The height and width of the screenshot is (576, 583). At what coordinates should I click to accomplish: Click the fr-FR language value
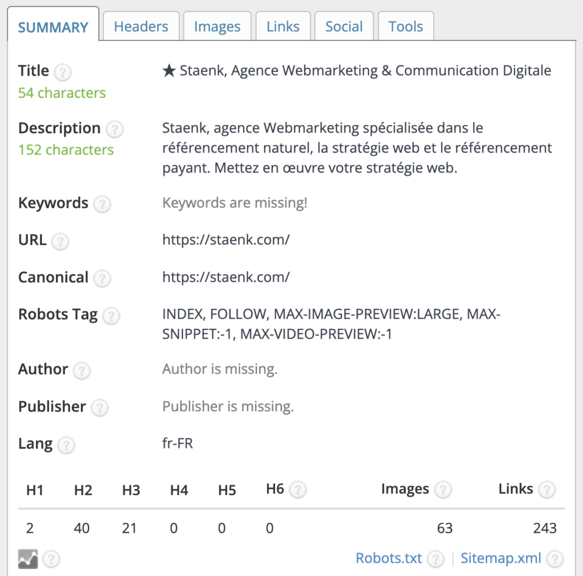[178, 443]
